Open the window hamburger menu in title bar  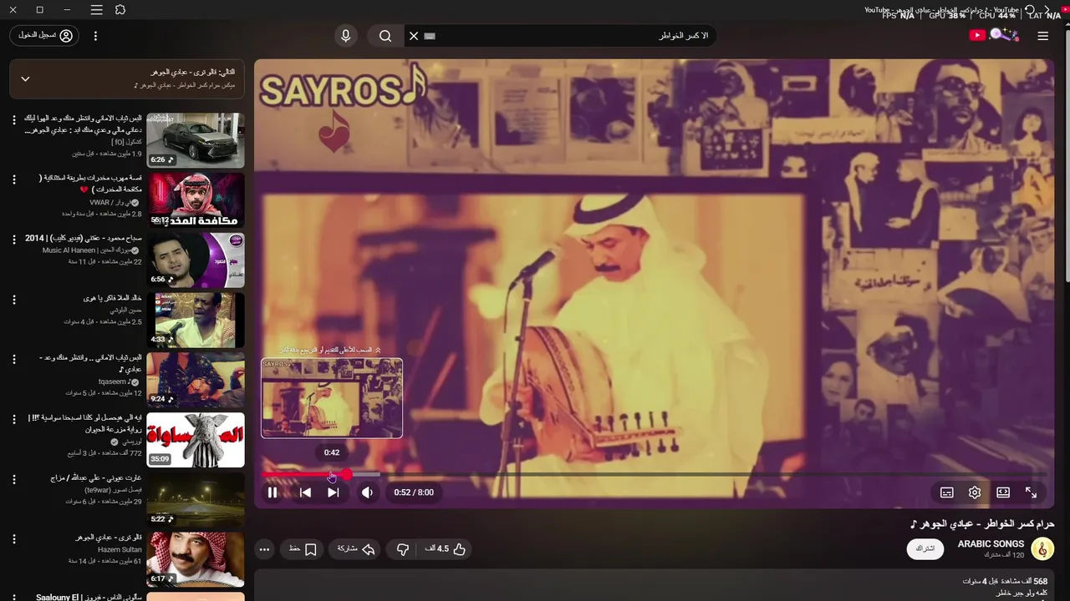(97, 10)
